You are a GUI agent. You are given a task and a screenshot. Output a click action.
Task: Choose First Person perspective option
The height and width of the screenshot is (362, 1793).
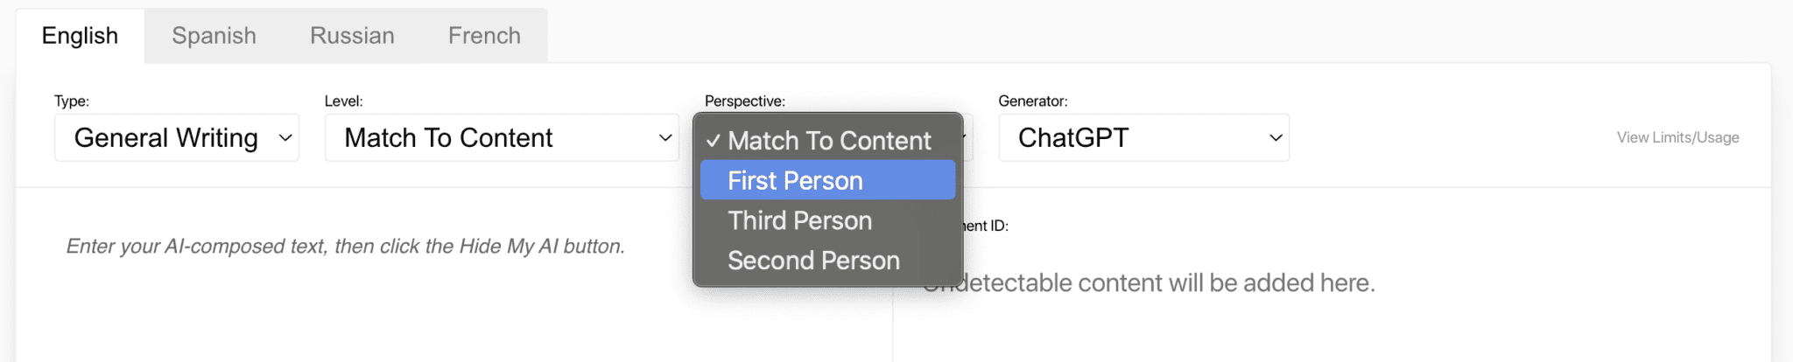pyautogui.click(x=795, y=181)
